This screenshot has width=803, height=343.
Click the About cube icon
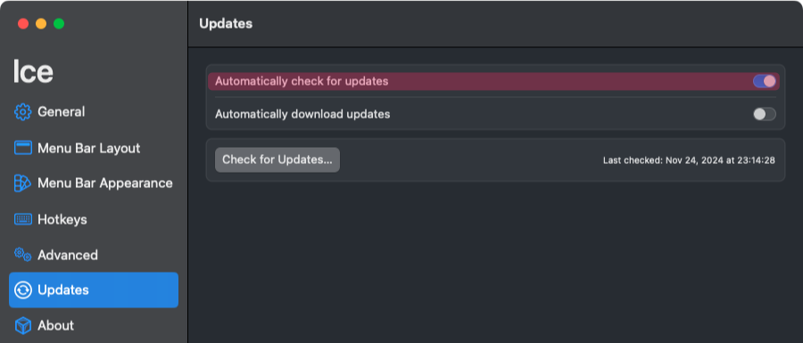coord(22,325)
